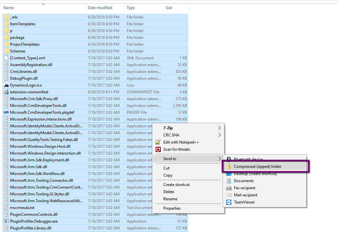Click the [Content_Types].xml file icon
Viewport: 338px width, 232px height.
coord(6,58)
